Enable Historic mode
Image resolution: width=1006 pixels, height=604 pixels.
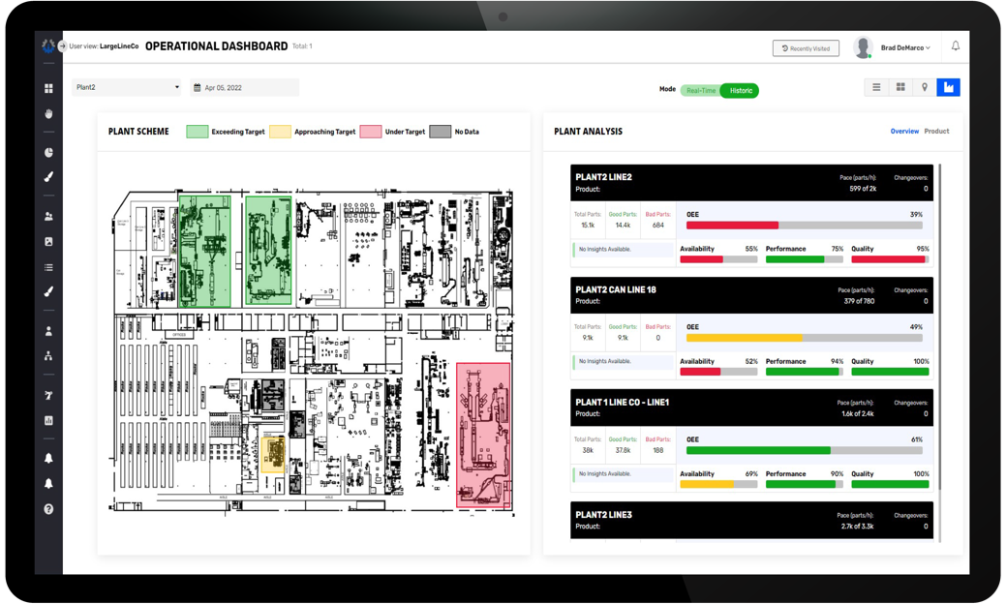point(742,88)
